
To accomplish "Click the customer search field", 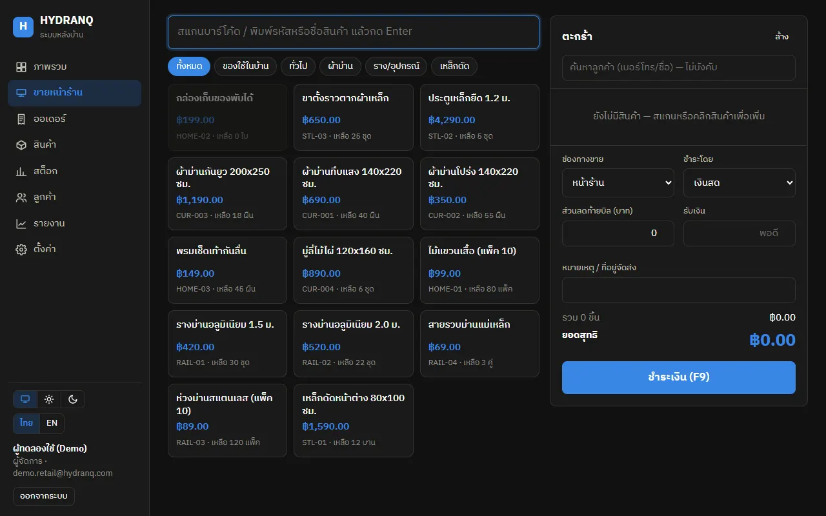I will coord(679,67).
